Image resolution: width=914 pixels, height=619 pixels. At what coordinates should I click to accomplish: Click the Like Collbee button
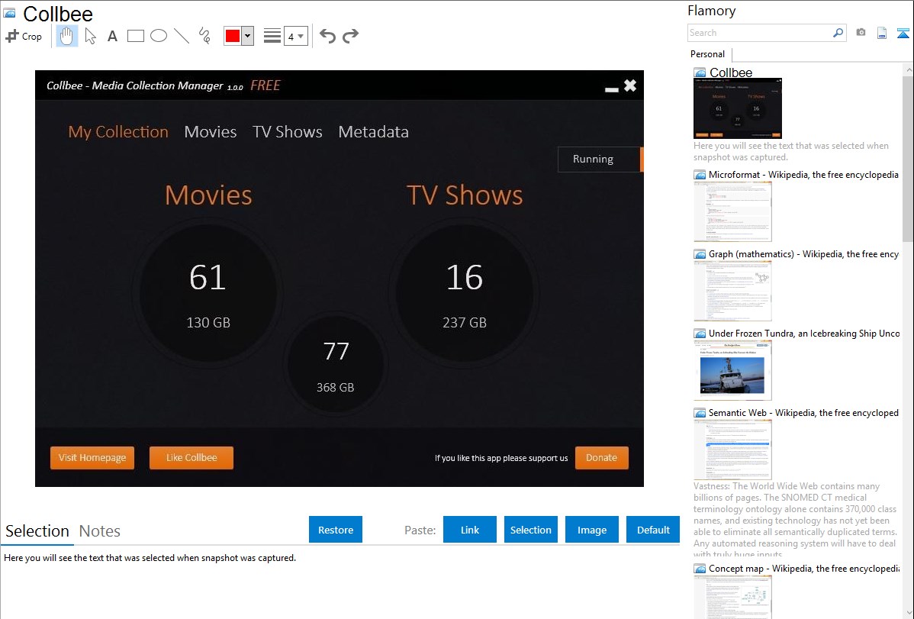[x=191, y=457]
